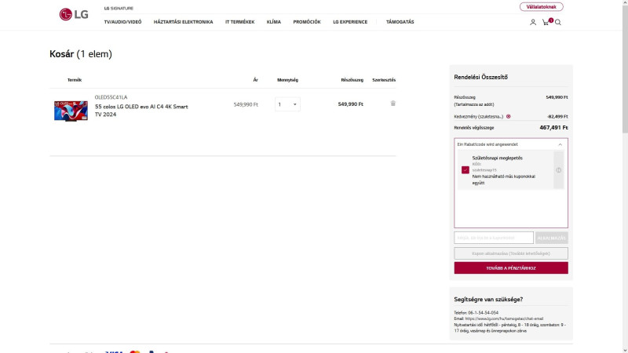Screen dimensions: 628x353
Task: Click the Részösszeg column header
Action: 352,80
